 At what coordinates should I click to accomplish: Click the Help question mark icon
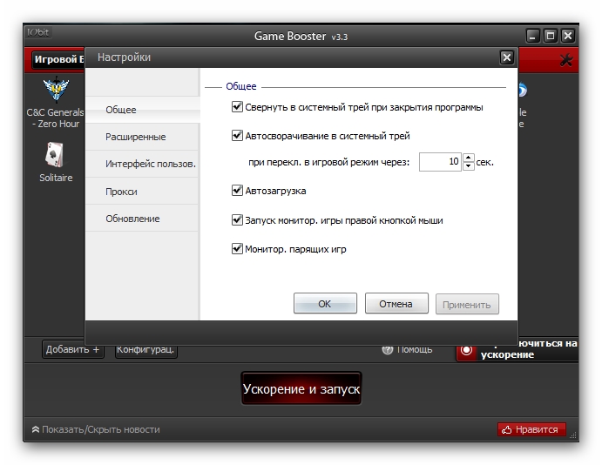388,349
